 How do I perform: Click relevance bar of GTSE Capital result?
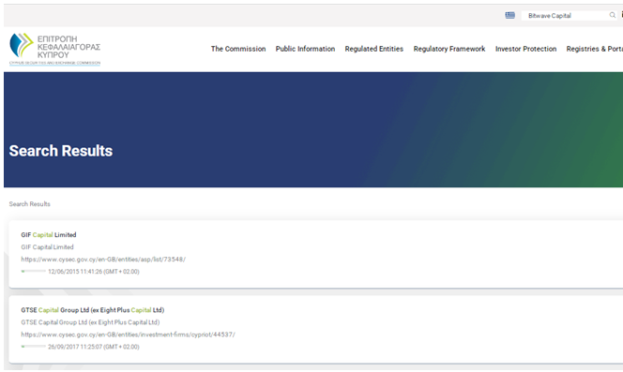34,347
